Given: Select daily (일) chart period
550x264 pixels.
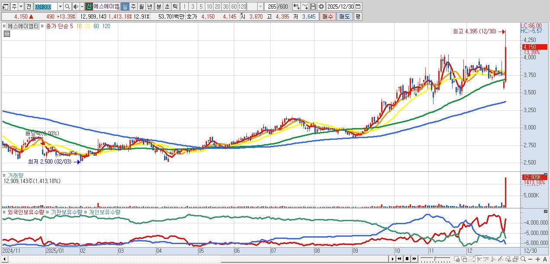Looking at the screenshot, I should tap(125, 6).
